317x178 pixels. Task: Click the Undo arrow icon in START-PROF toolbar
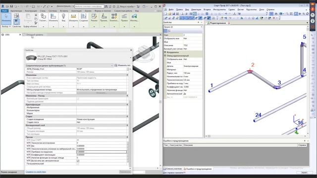(x=226, y=14)
